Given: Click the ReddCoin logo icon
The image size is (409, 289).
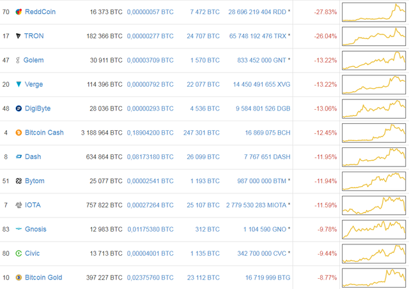Looking at the screenshot, I should (x=19, y=11).
